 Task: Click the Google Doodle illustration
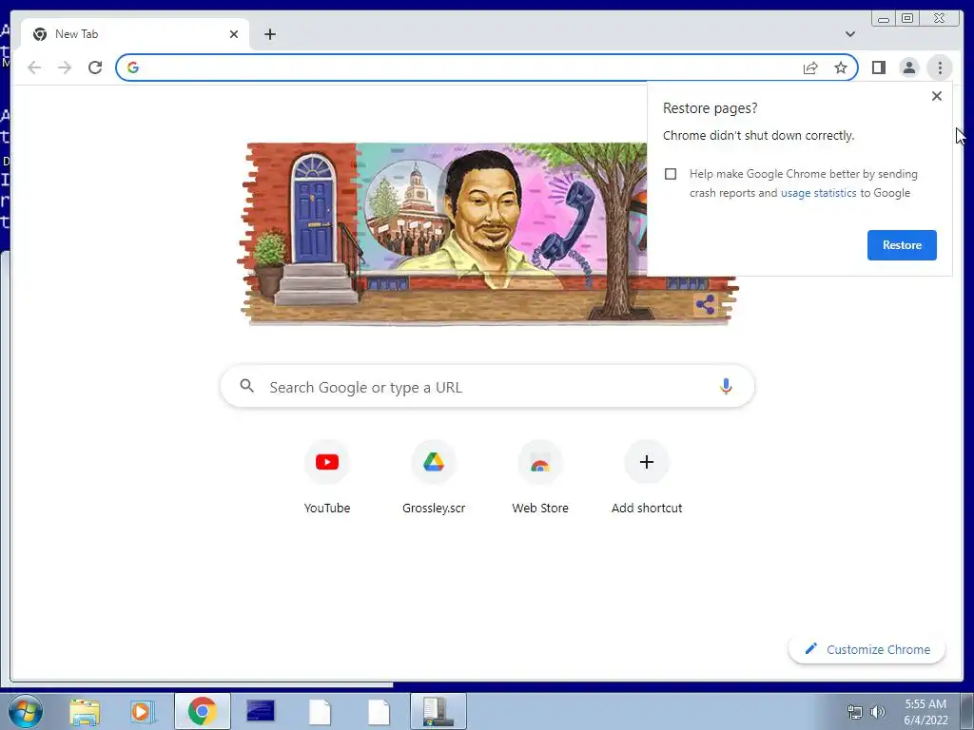[x=488, y=234]
